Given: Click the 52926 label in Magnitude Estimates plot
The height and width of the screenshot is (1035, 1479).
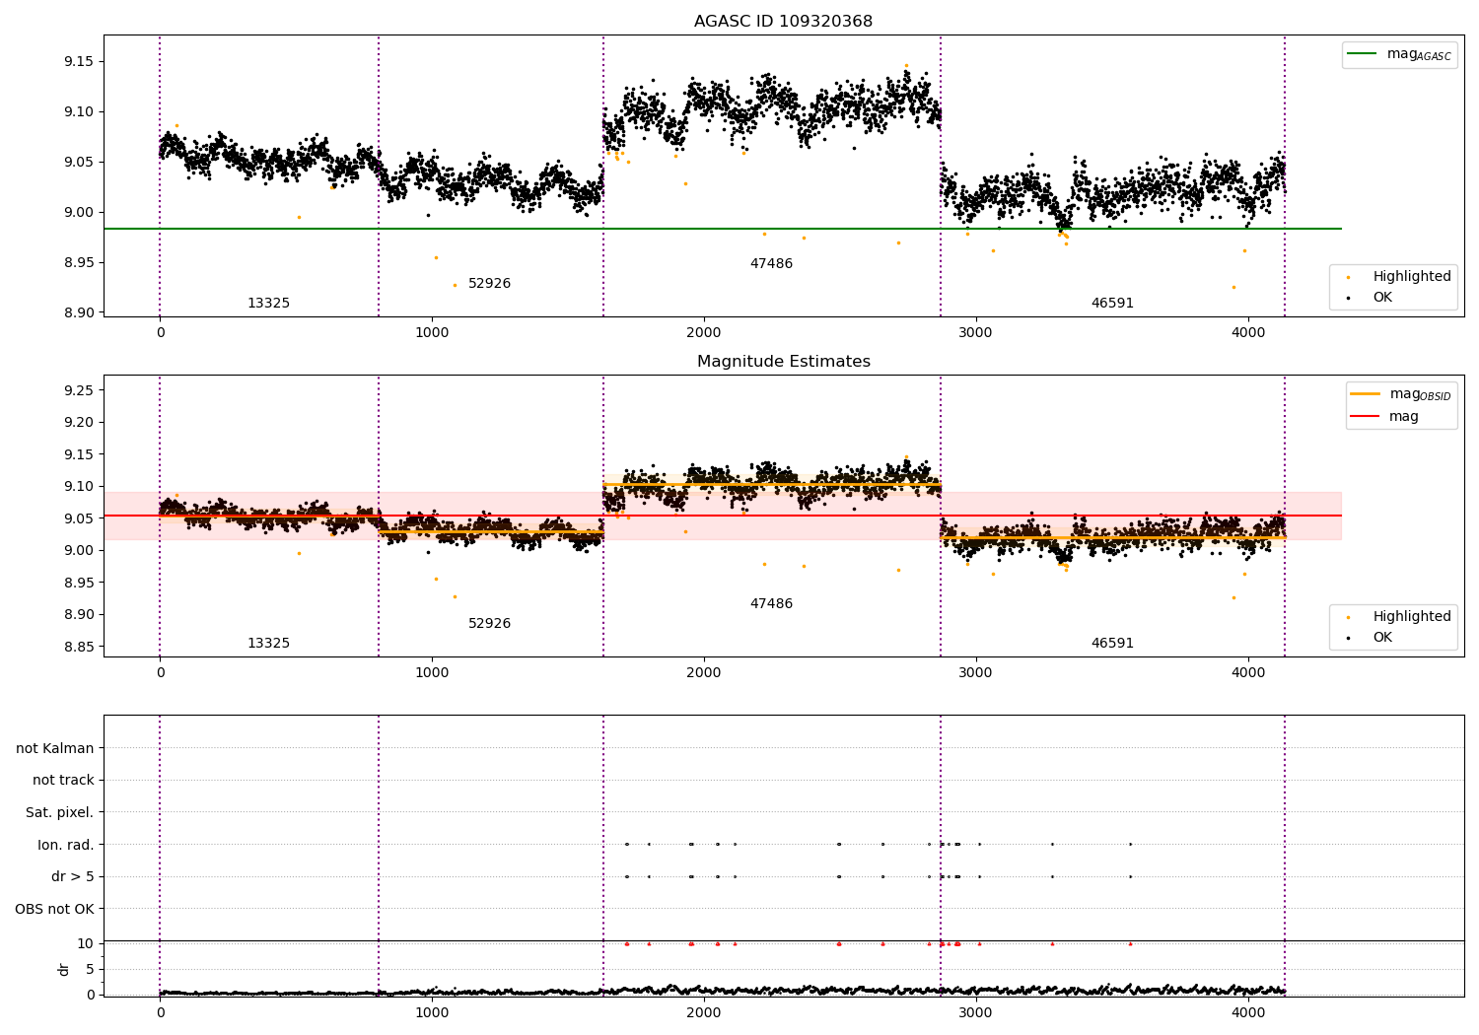Looking at the screenshot, I should pyautogui.click(x=489, y=624).
